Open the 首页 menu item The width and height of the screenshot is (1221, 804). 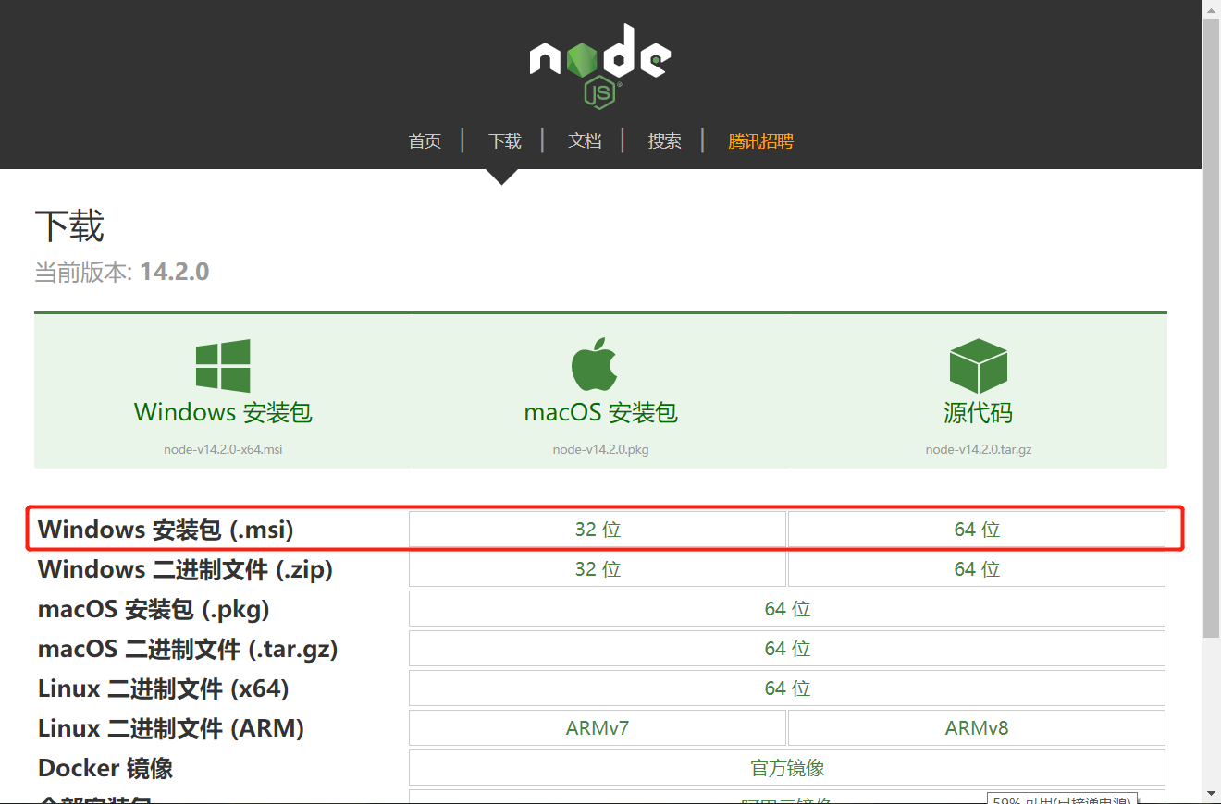[x=425, y=140]
